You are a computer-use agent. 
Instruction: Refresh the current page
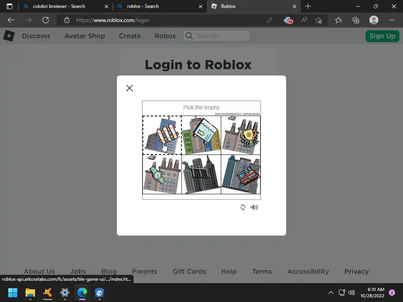click(x=46, y=20)
